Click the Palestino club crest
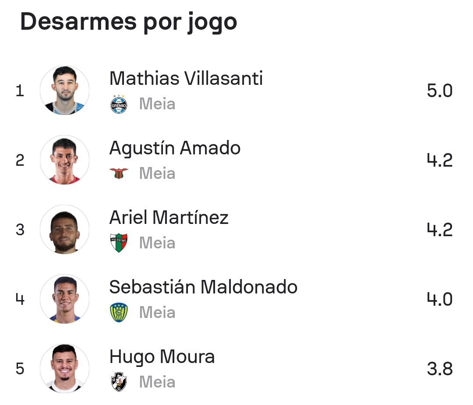This screenshot has width=473, height=405. click(x=119, y=243)
